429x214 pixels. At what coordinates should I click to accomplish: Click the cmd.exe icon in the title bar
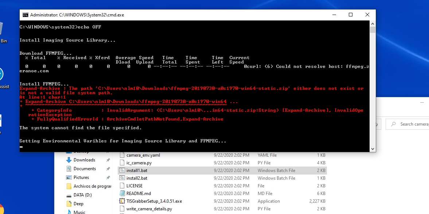point(25,15)
